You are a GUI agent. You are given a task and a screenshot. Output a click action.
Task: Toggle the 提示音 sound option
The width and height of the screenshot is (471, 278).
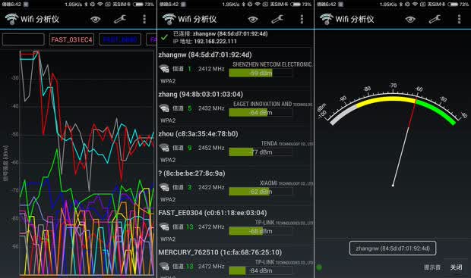click(432, 267)
